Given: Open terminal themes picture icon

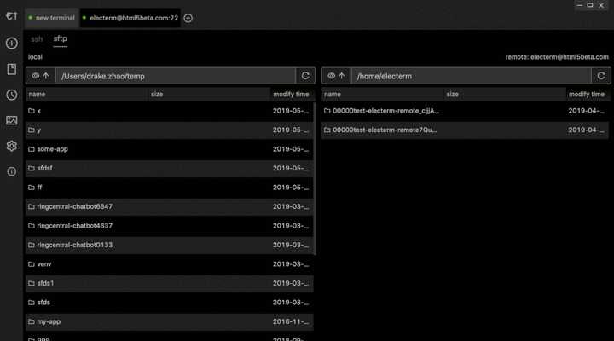Looking at the screenshot, I should pyautogui.click(x=12, y=120).
